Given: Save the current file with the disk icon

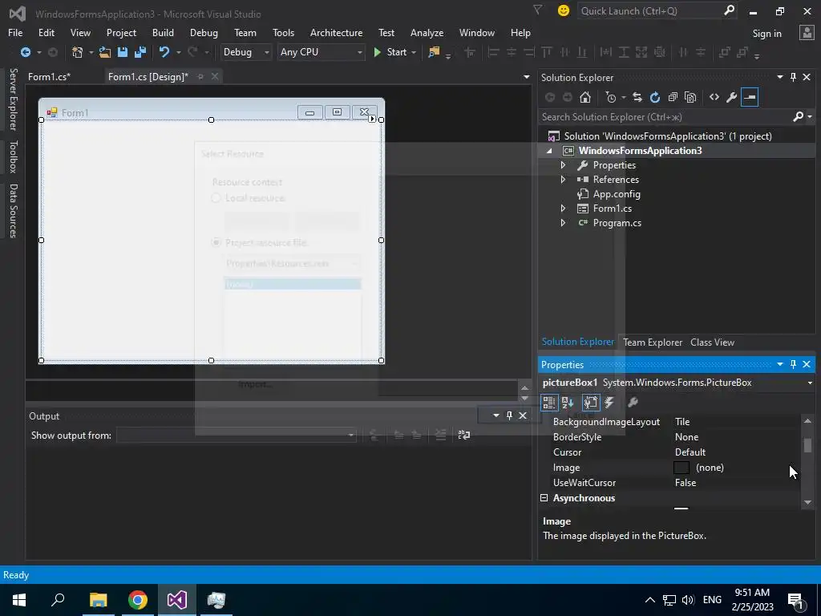Looking at the screenshot, I should tap(123, 52).
